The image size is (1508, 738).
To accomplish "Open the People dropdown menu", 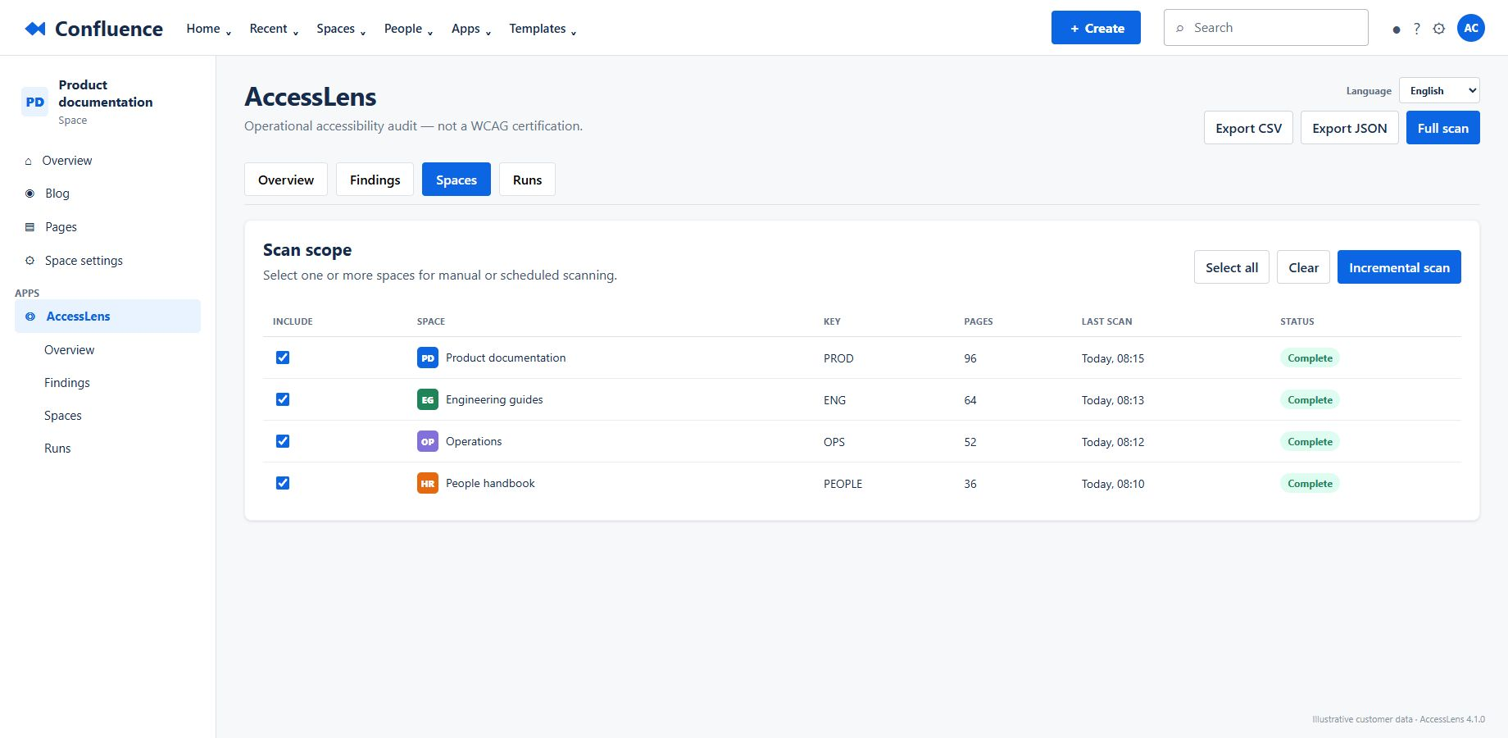I will pos(408,29).
